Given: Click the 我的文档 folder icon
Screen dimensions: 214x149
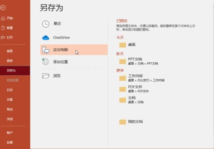Looking at the screenshot, I should point(123,121).
